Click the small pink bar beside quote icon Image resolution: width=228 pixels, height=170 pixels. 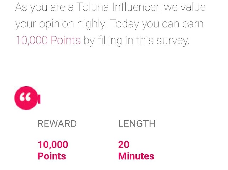coord(39,99)
